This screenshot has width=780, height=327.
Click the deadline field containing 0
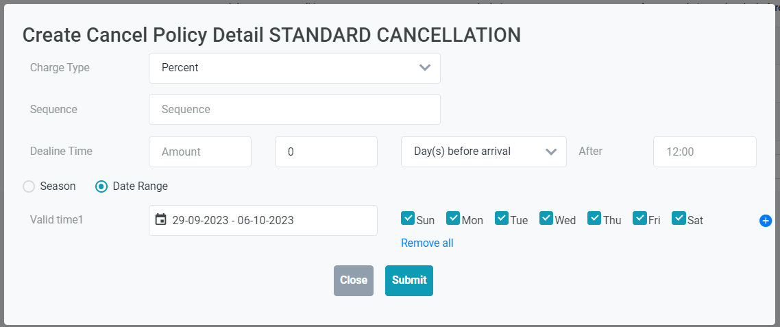[x=326, y=152]
